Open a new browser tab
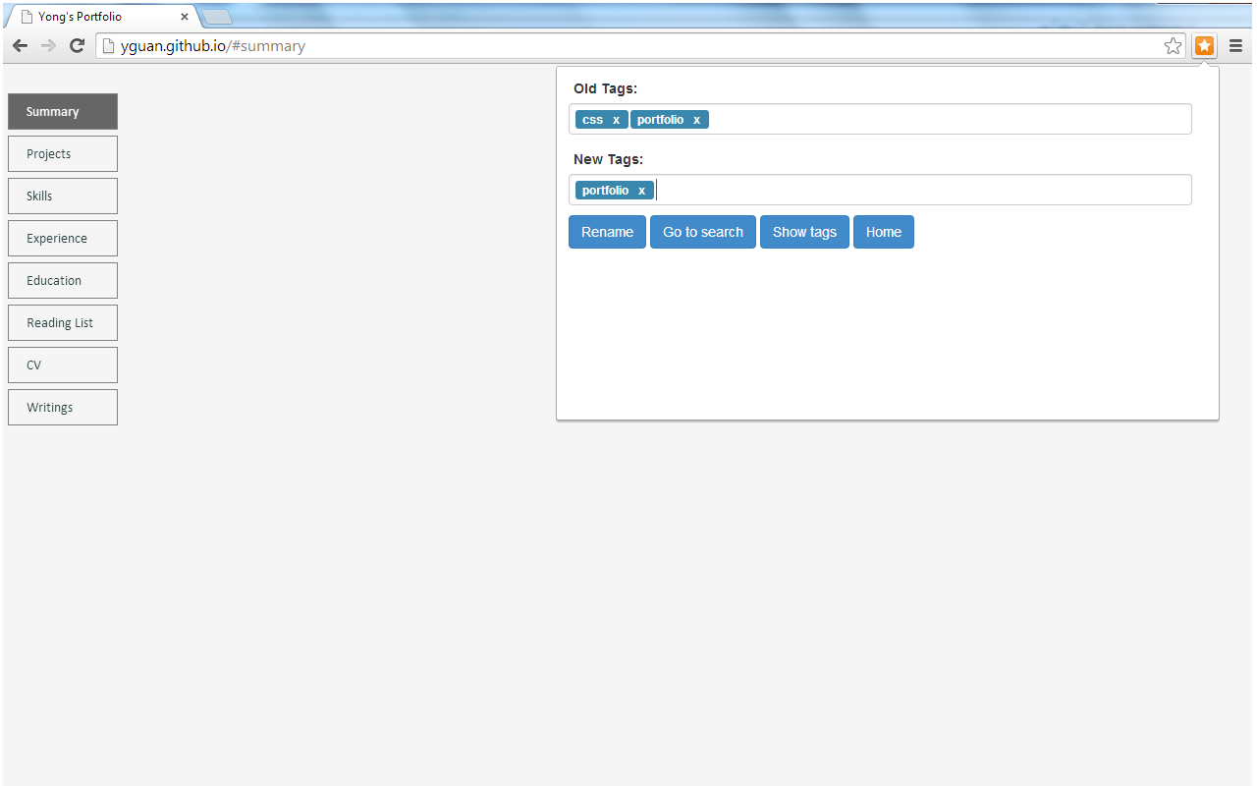 coord(216,17)
